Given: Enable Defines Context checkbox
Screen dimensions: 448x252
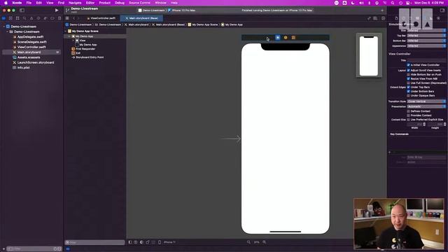Looking at the screenshot, I should pyautogui.click(x=408, y=111).
